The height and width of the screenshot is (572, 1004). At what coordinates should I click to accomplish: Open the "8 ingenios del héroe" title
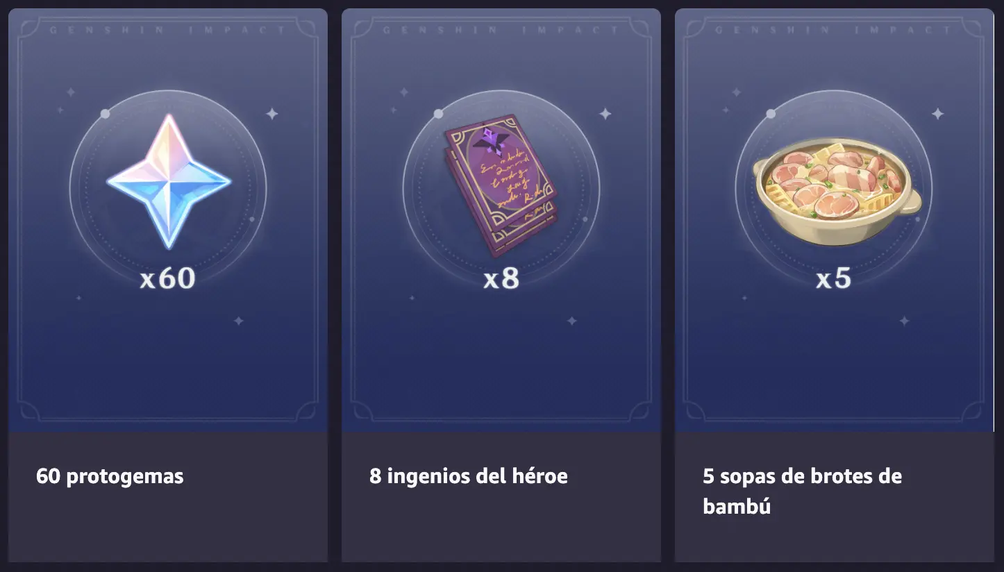point(469,476)
